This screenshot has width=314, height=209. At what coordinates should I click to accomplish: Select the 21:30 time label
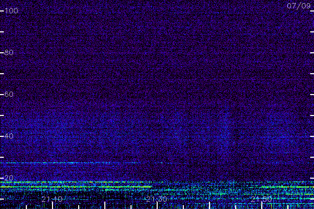tap(157, 199)
